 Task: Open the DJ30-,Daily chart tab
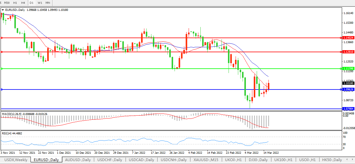coord(258,160)
